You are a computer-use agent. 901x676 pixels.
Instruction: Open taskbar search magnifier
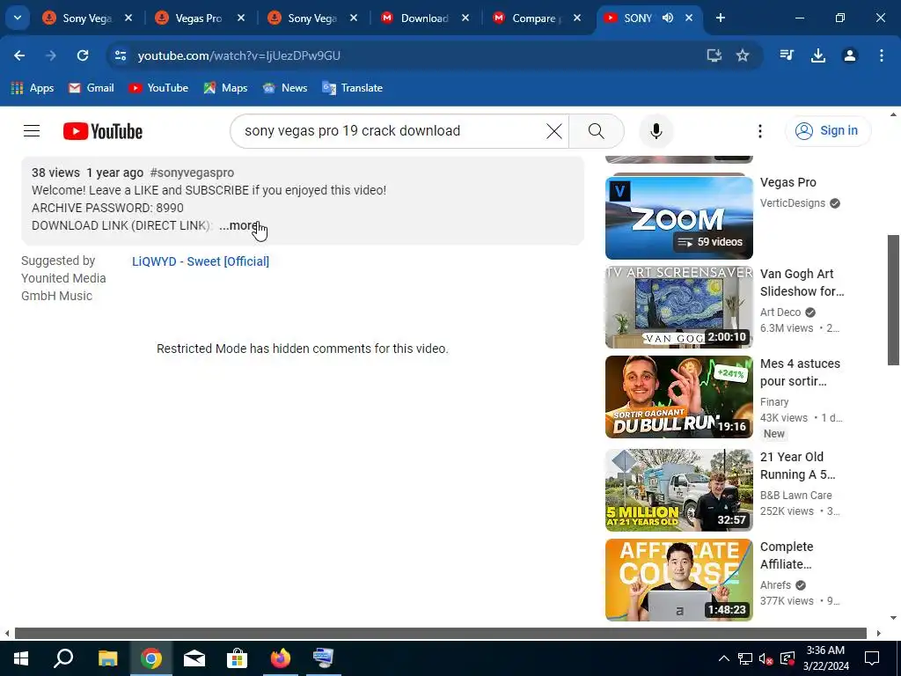63,658
